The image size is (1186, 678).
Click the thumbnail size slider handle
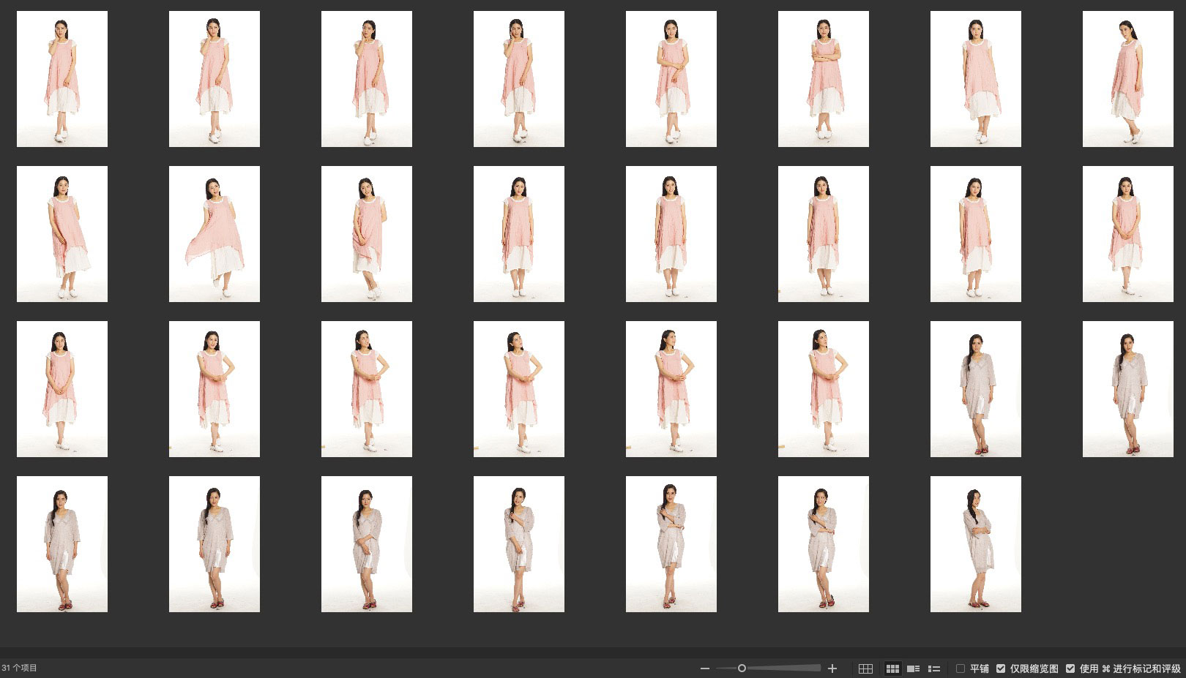(x=742, y=668)
